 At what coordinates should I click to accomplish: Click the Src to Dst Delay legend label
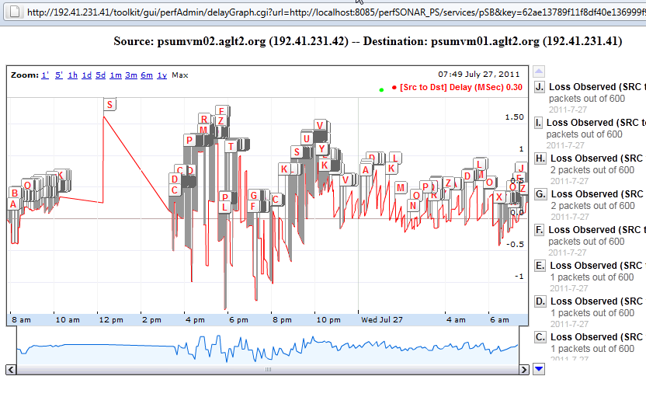[461, 87]
